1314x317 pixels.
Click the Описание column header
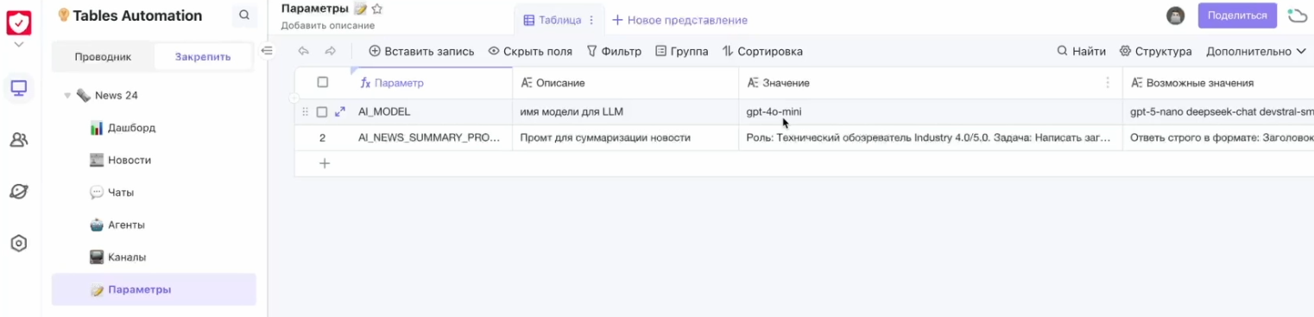click(x=625, y=83)
